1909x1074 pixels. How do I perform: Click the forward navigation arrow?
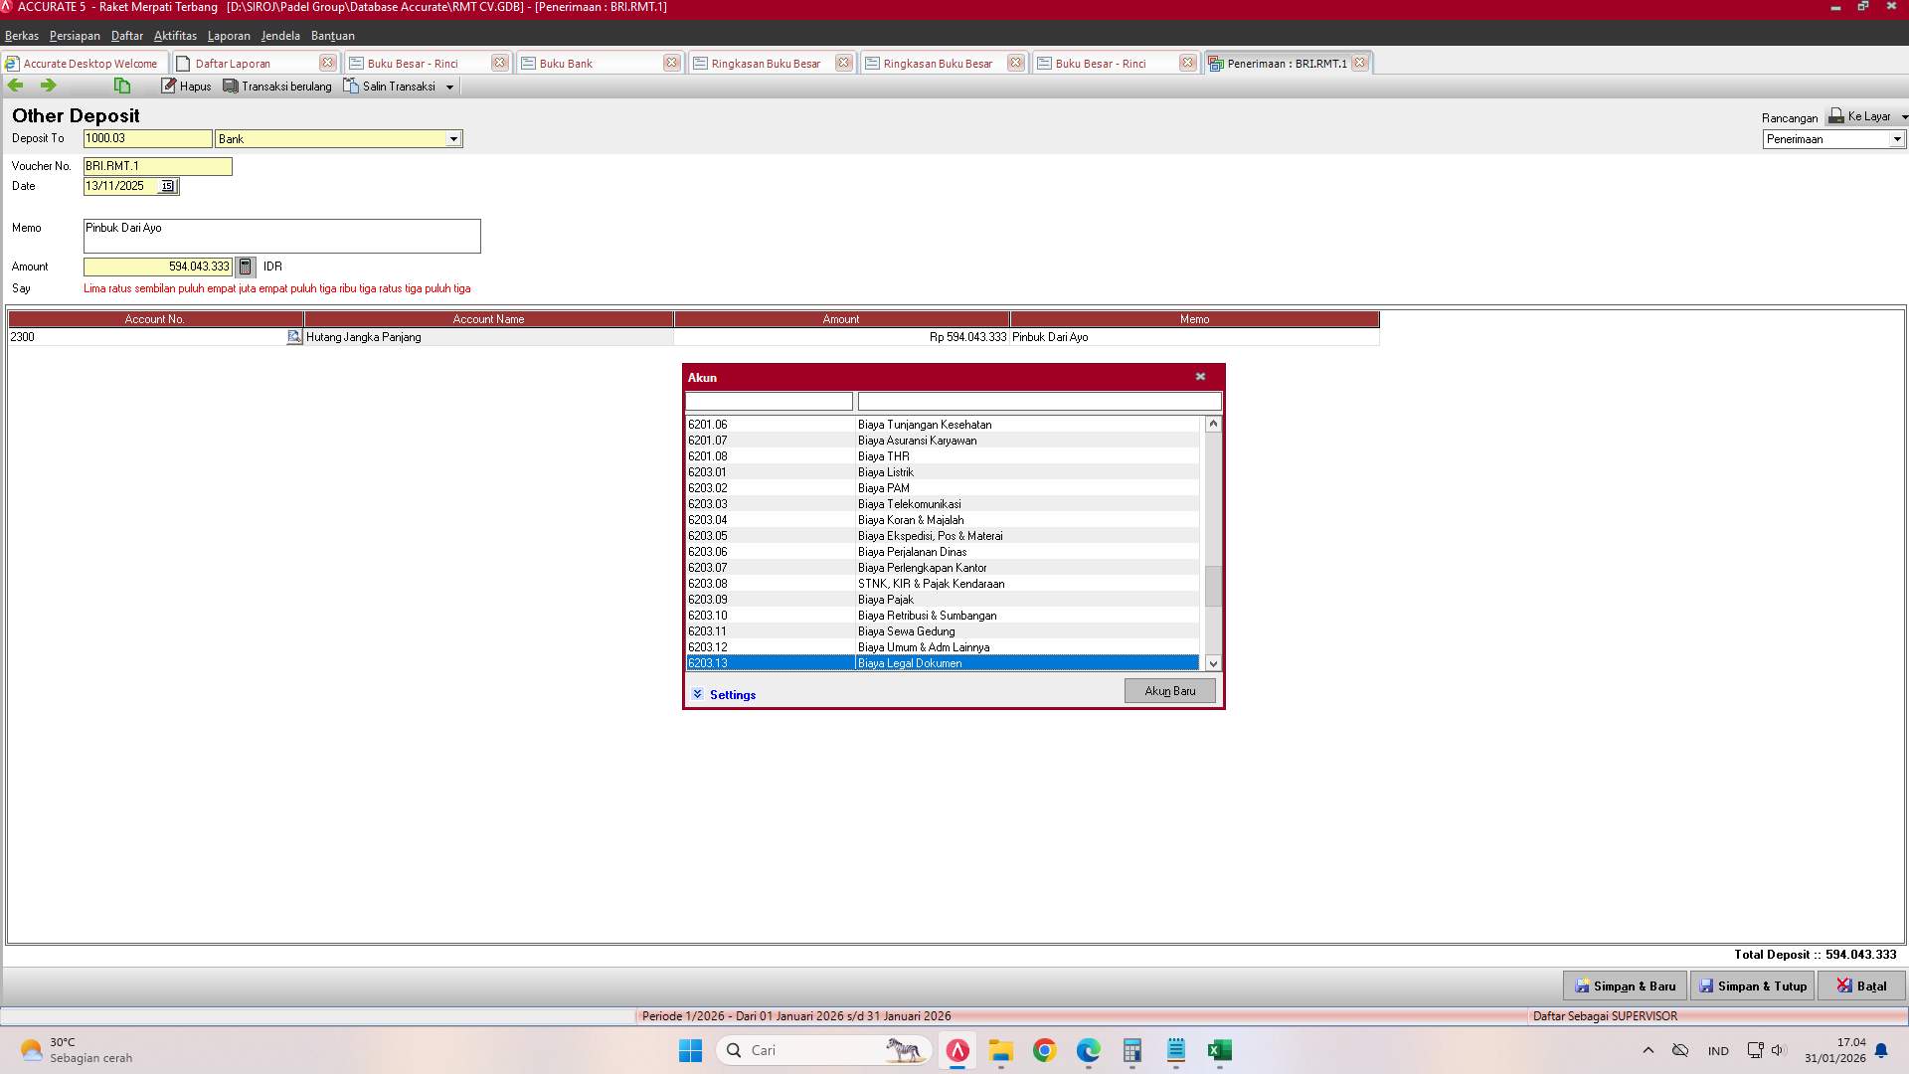47,85
